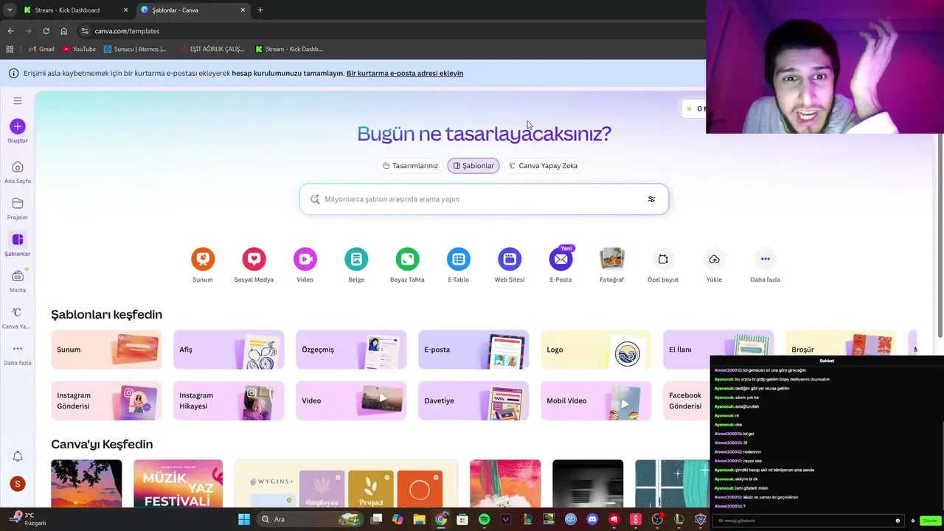Select the Şablonlar tab
The height and width of the screenshot is (531, 944).
coord(473,166)
